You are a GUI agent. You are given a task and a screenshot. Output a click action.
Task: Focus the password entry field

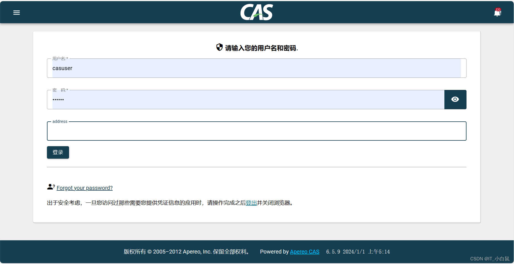point(246,99)
